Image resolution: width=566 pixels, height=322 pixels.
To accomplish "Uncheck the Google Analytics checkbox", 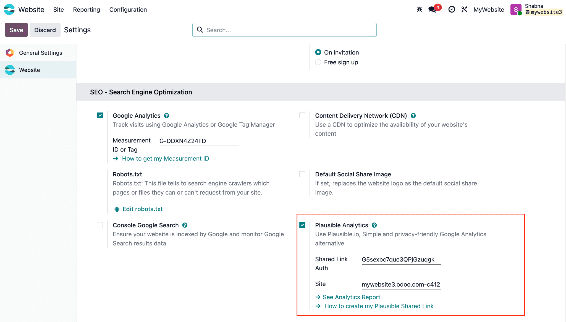I will coord(100,116).
